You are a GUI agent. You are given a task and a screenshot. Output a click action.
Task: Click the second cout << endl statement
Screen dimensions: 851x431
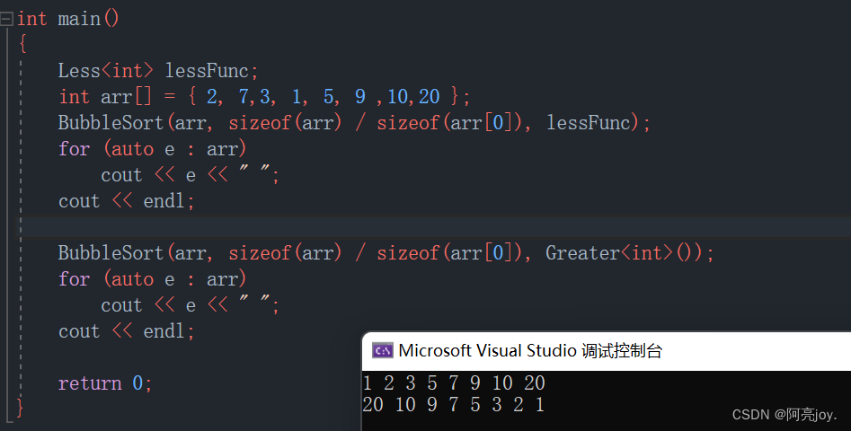[x=126, y=331]
